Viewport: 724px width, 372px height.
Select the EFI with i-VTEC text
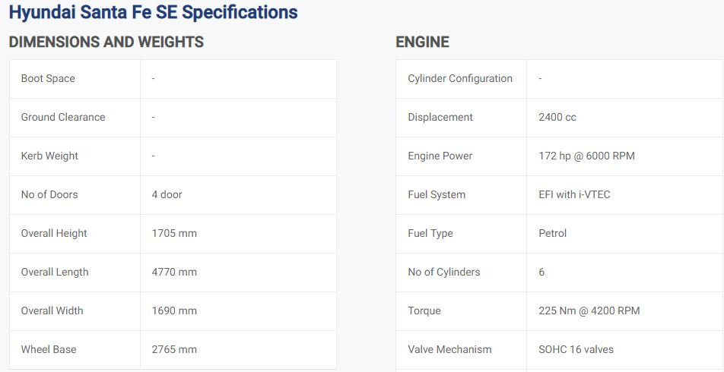click(574, 194)
